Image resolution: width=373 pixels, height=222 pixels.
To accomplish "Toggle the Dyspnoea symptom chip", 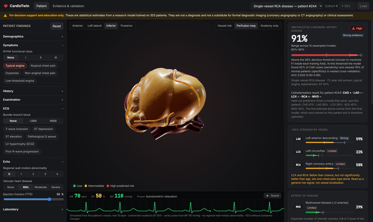I will (x=12, y=73).
